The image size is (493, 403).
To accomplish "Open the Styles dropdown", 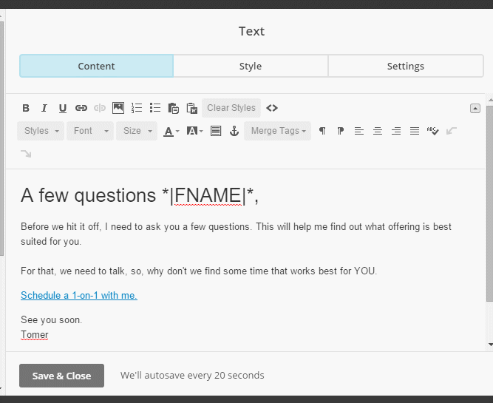I will coord(41,131).
